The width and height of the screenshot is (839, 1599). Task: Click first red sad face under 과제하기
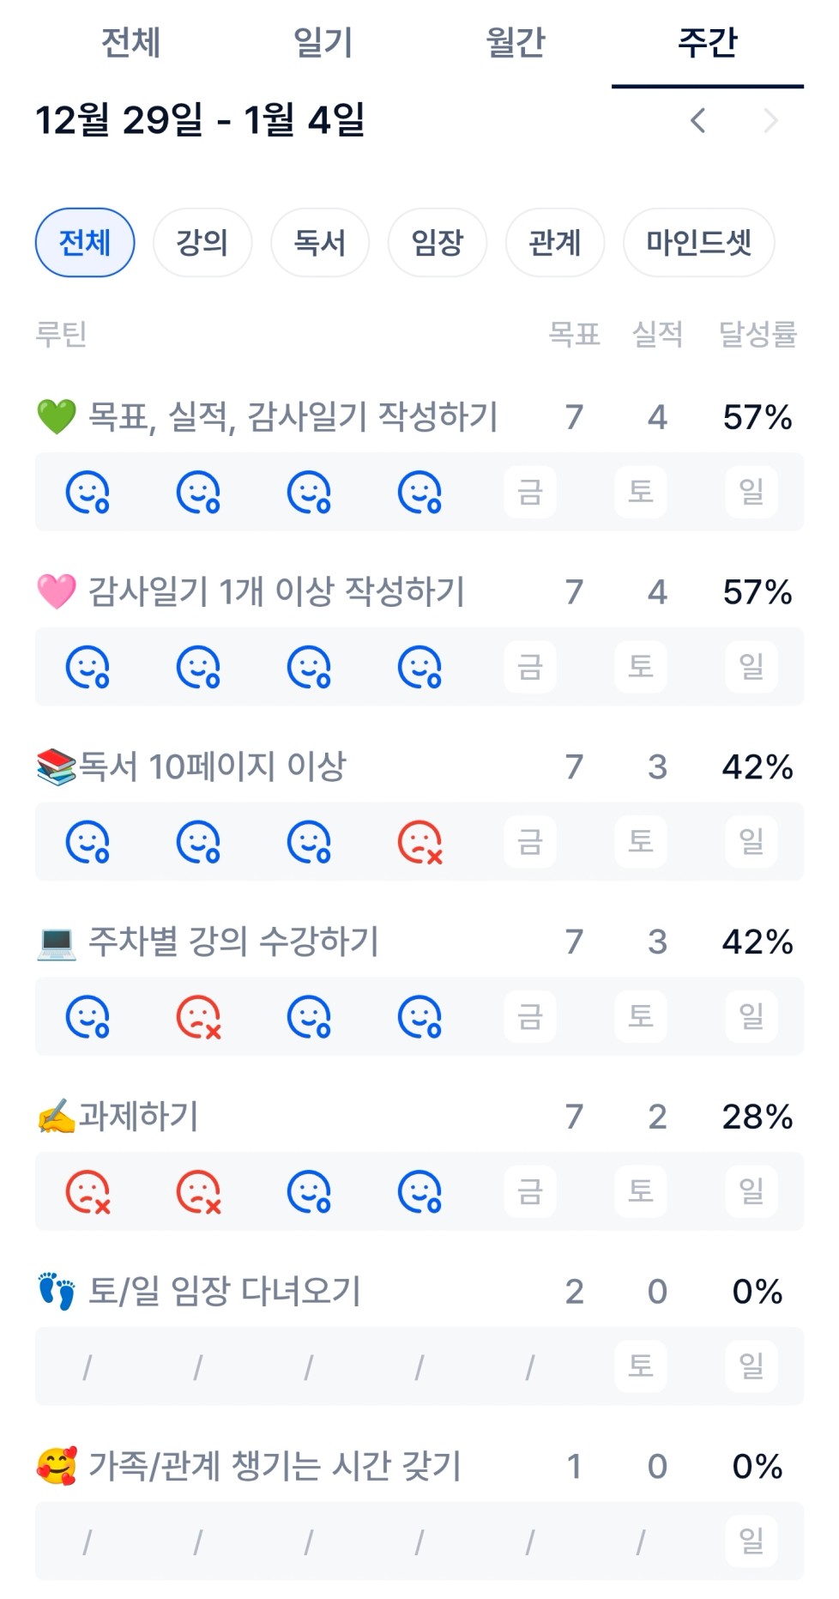[x=88, y=1192]
